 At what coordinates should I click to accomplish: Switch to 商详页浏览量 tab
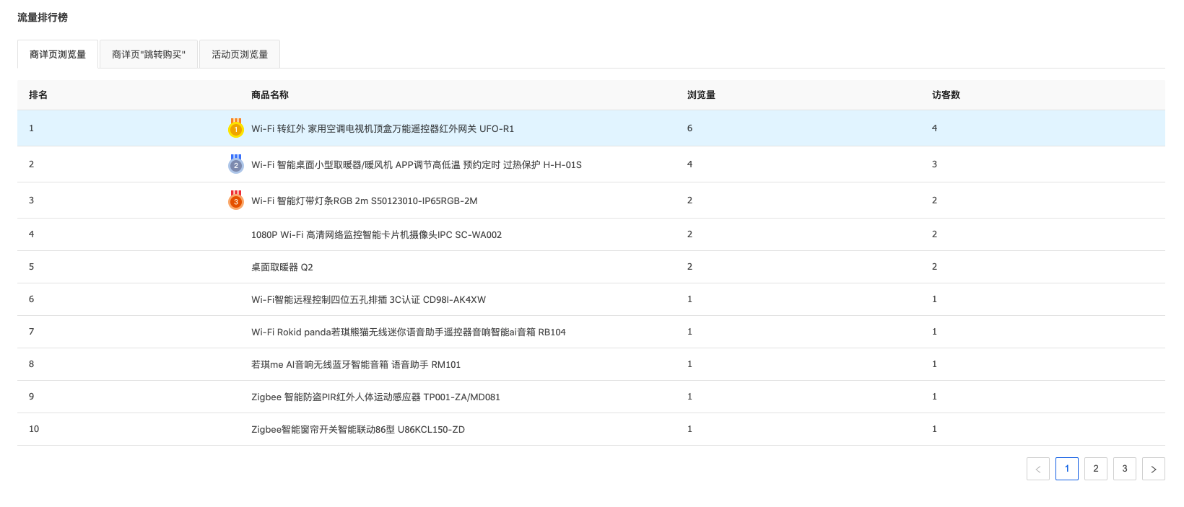pos(58,54)
